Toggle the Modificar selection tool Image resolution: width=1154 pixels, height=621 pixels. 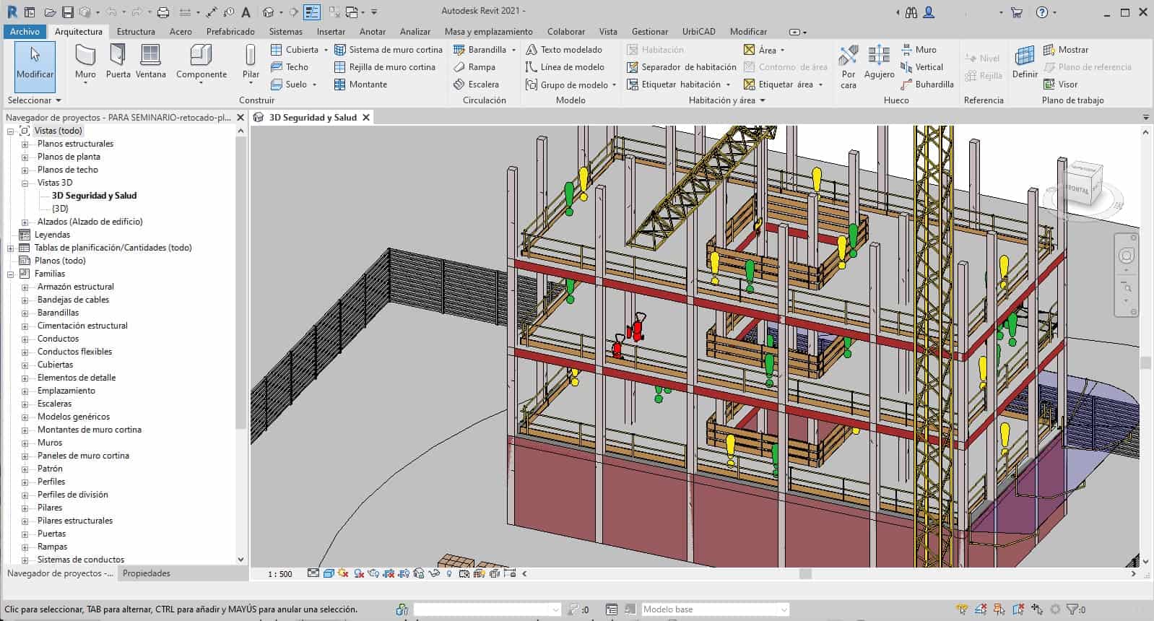point(35,66)
